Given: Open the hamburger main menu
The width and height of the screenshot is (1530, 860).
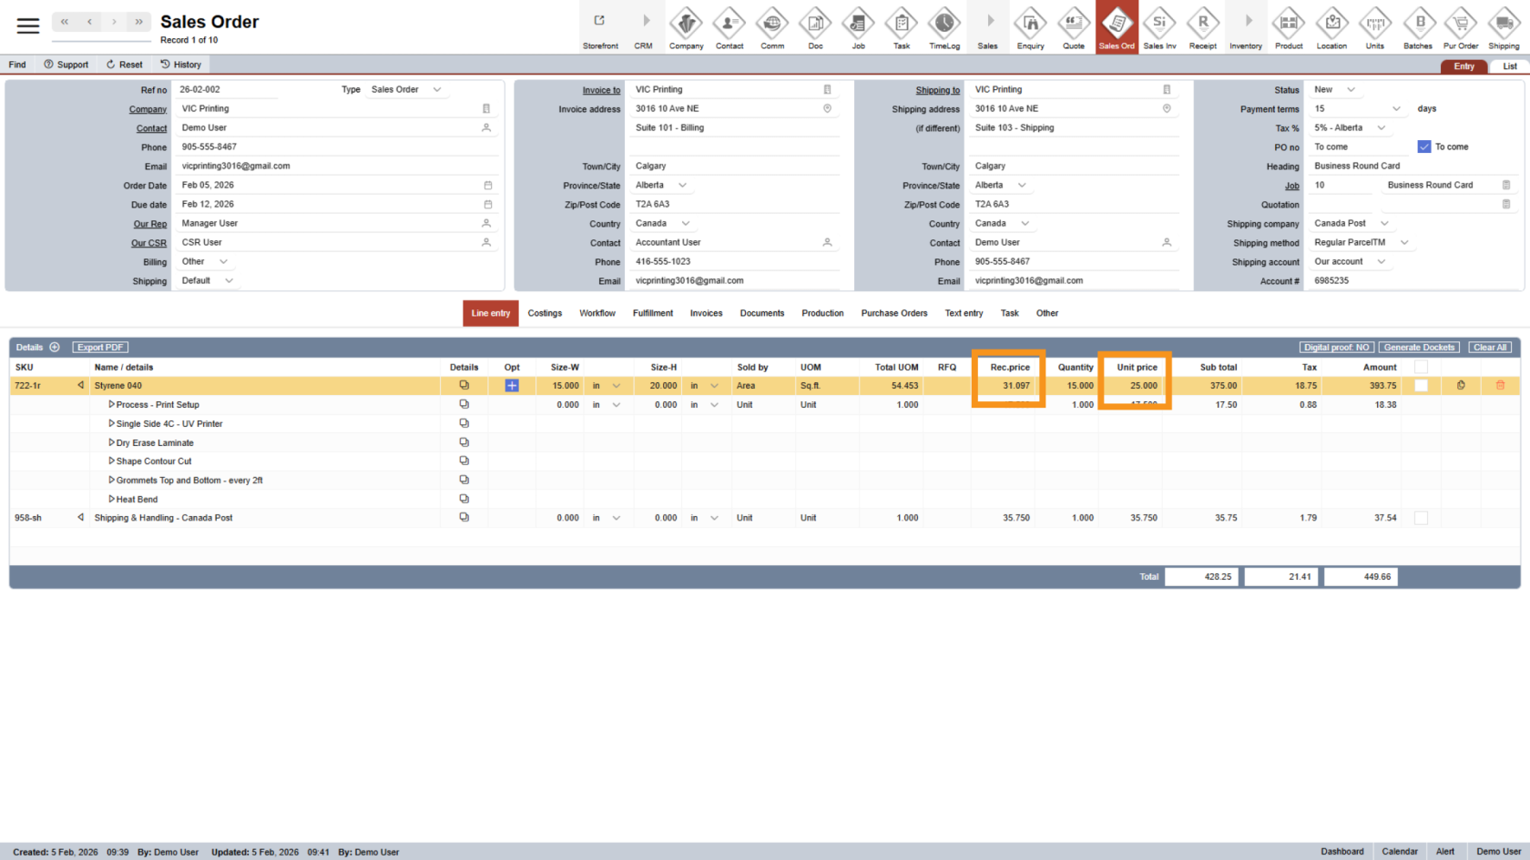Looking at the screenshot, I should click(x=28, y=25).
